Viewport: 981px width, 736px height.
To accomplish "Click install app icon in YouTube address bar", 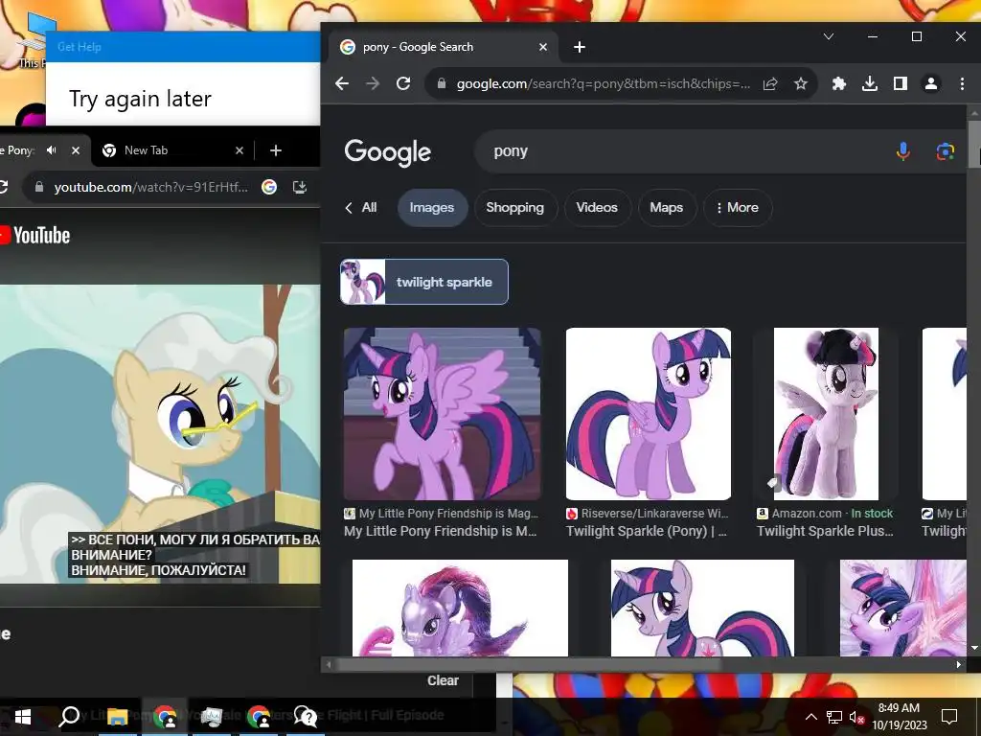I will 300,187.
